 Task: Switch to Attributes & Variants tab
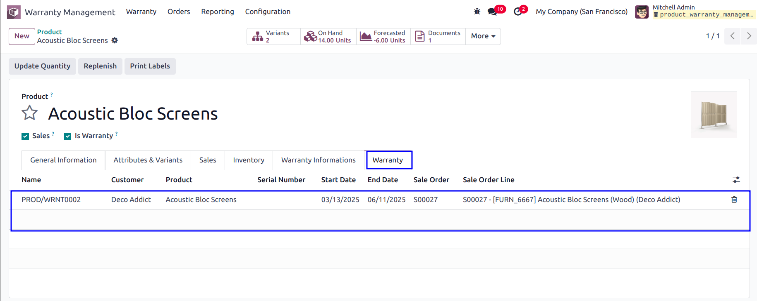click(148, 160)
